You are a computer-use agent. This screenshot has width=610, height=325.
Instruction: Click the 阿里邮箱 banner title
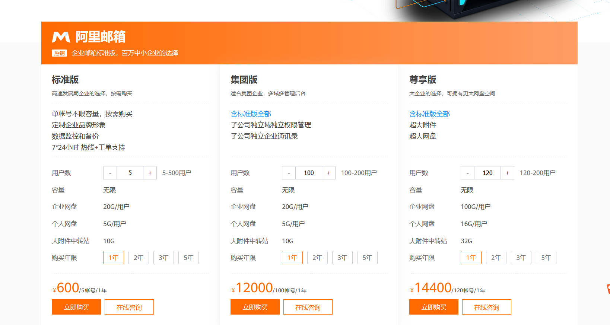point(101,37)
